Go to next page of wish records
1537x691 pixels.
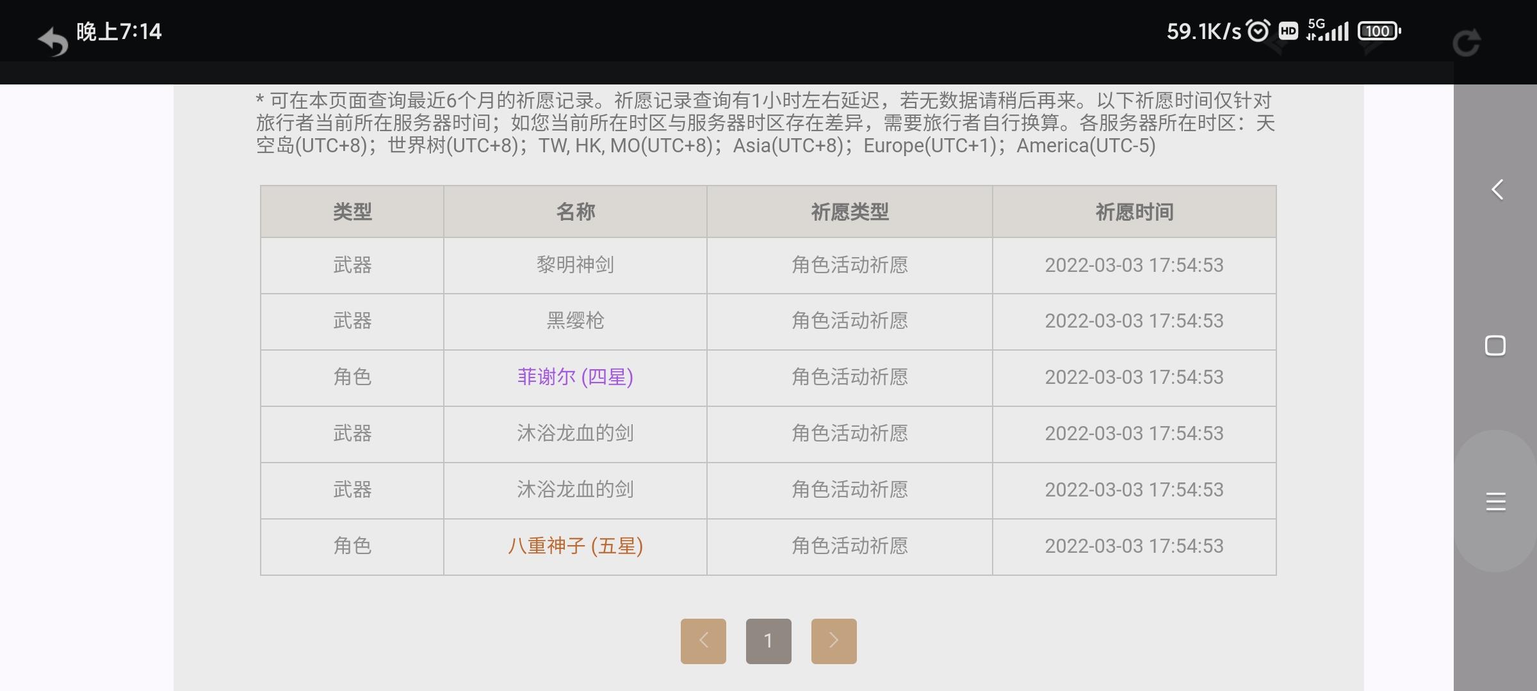(834, 640)
